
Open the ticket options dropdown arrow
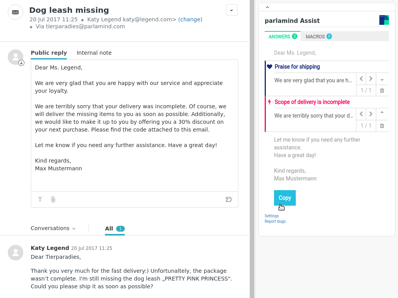231,10
